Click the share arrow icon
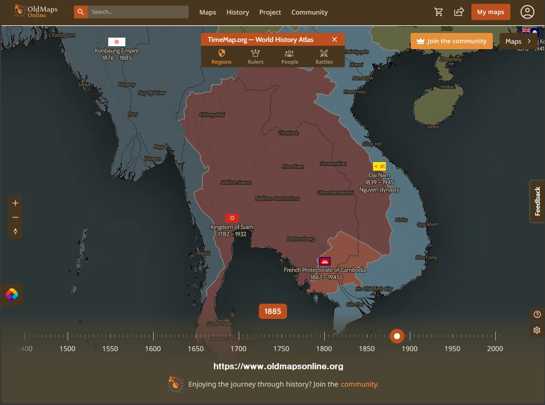 point(459,12)
